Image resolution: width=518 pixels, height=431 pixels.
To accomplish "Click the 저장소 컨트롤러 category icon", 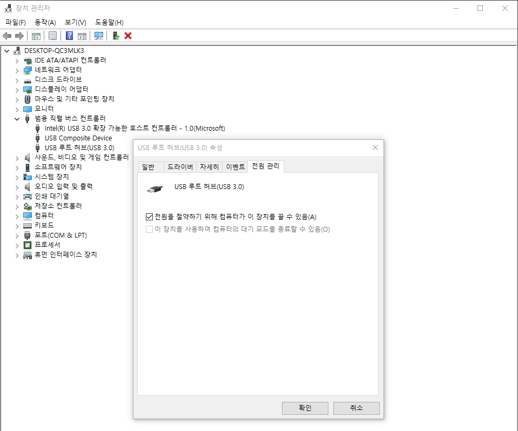I will [x=28, y=206].
